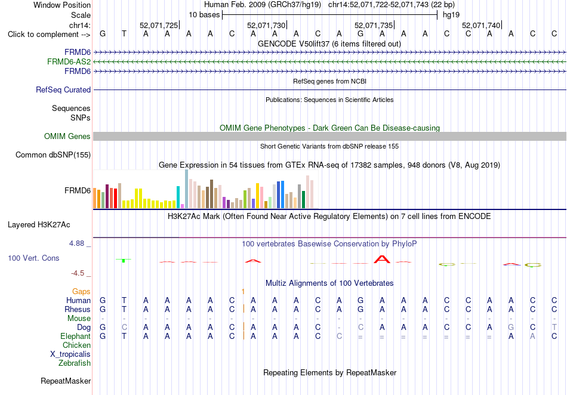This screenshot has height=395, width=567.
Task: Click the RepeatMasker track label
Action: tap(66, 381)
